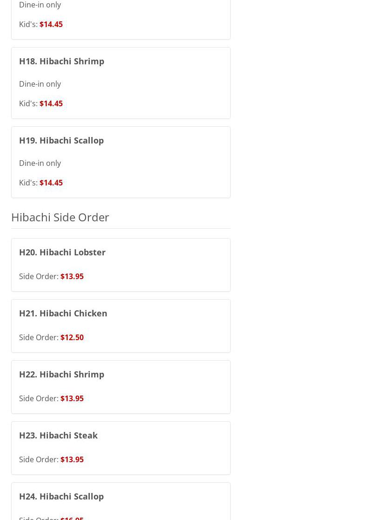
Task: Click the "Side Order:" label for Hibachi Chicken
Action: pyautogui.click(x=39, y=337)
